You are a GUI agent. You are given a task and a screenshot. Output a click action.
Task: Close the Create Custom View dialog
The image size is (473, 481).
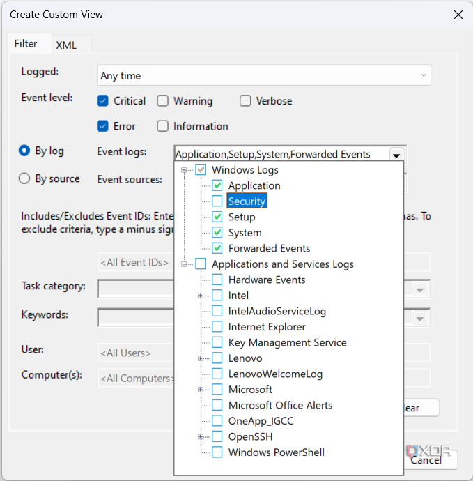[458, 15]
